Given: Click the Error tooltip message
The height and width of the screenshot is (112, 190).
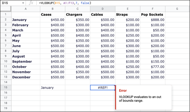Looking at the screenshot, I should 140,99.
